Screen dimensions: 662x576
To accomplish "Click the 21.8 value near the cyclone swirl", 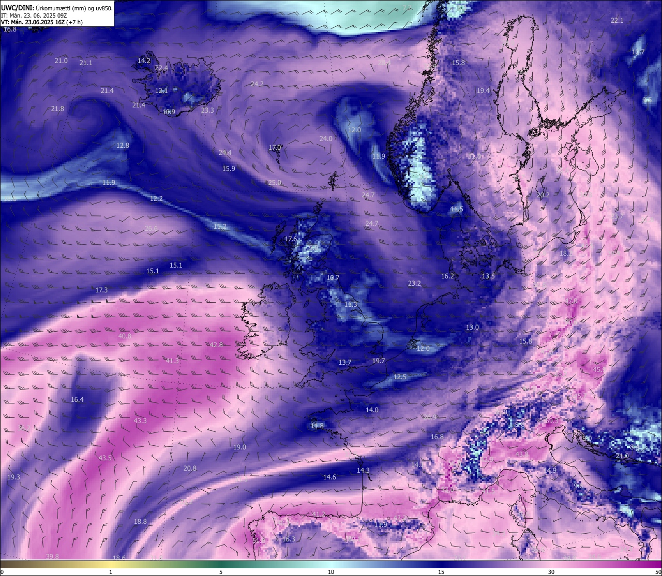I will point(57,108).
